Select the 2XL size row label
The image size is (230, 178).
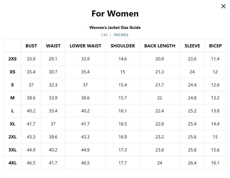coord(12,137)
